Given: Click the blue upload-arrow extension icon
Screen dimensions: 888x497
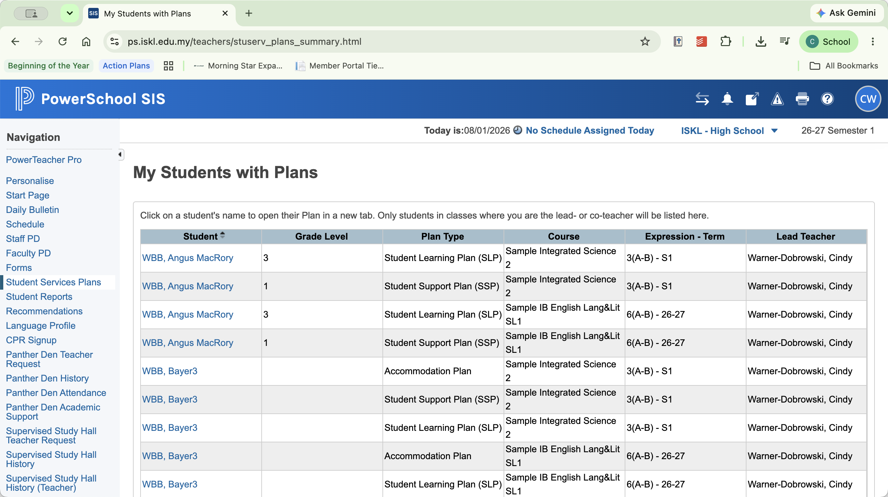Looking at the screenshot, I should pyautogui.click(x=678, y=42).
